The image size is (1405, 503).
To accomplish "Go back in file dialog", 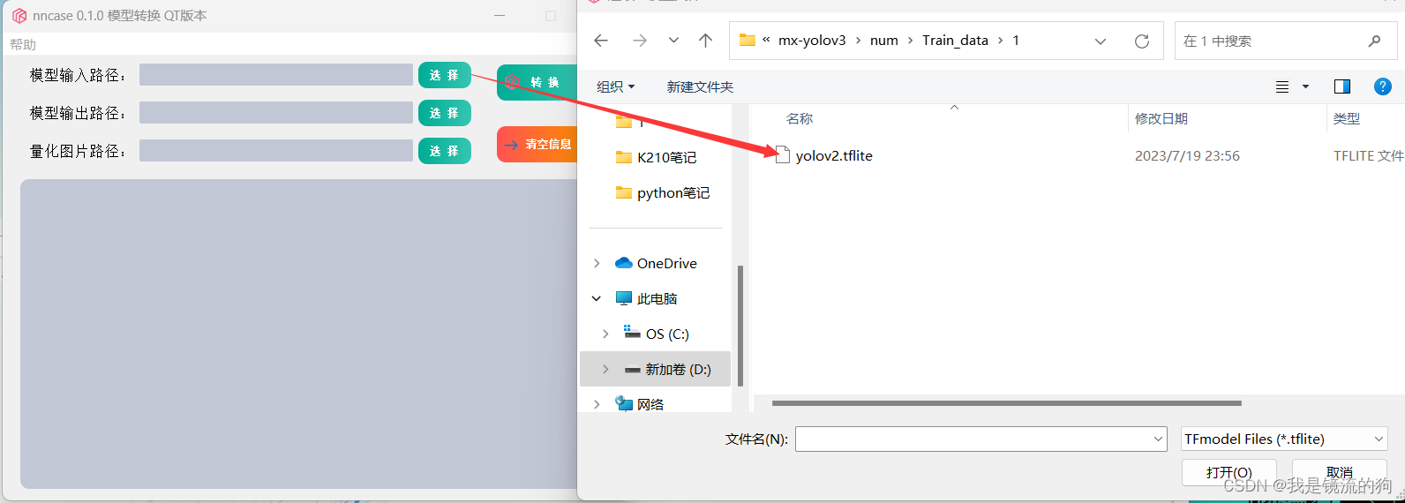I will 601,41.
